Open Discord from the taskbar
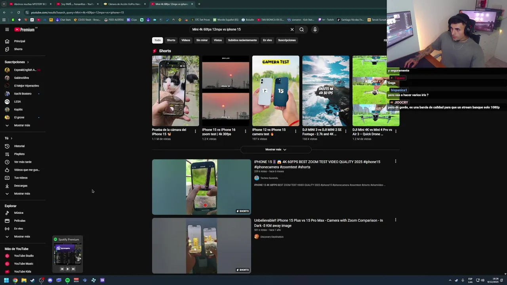Viewport: 507px width, 285px height. [x=50, y=280]
